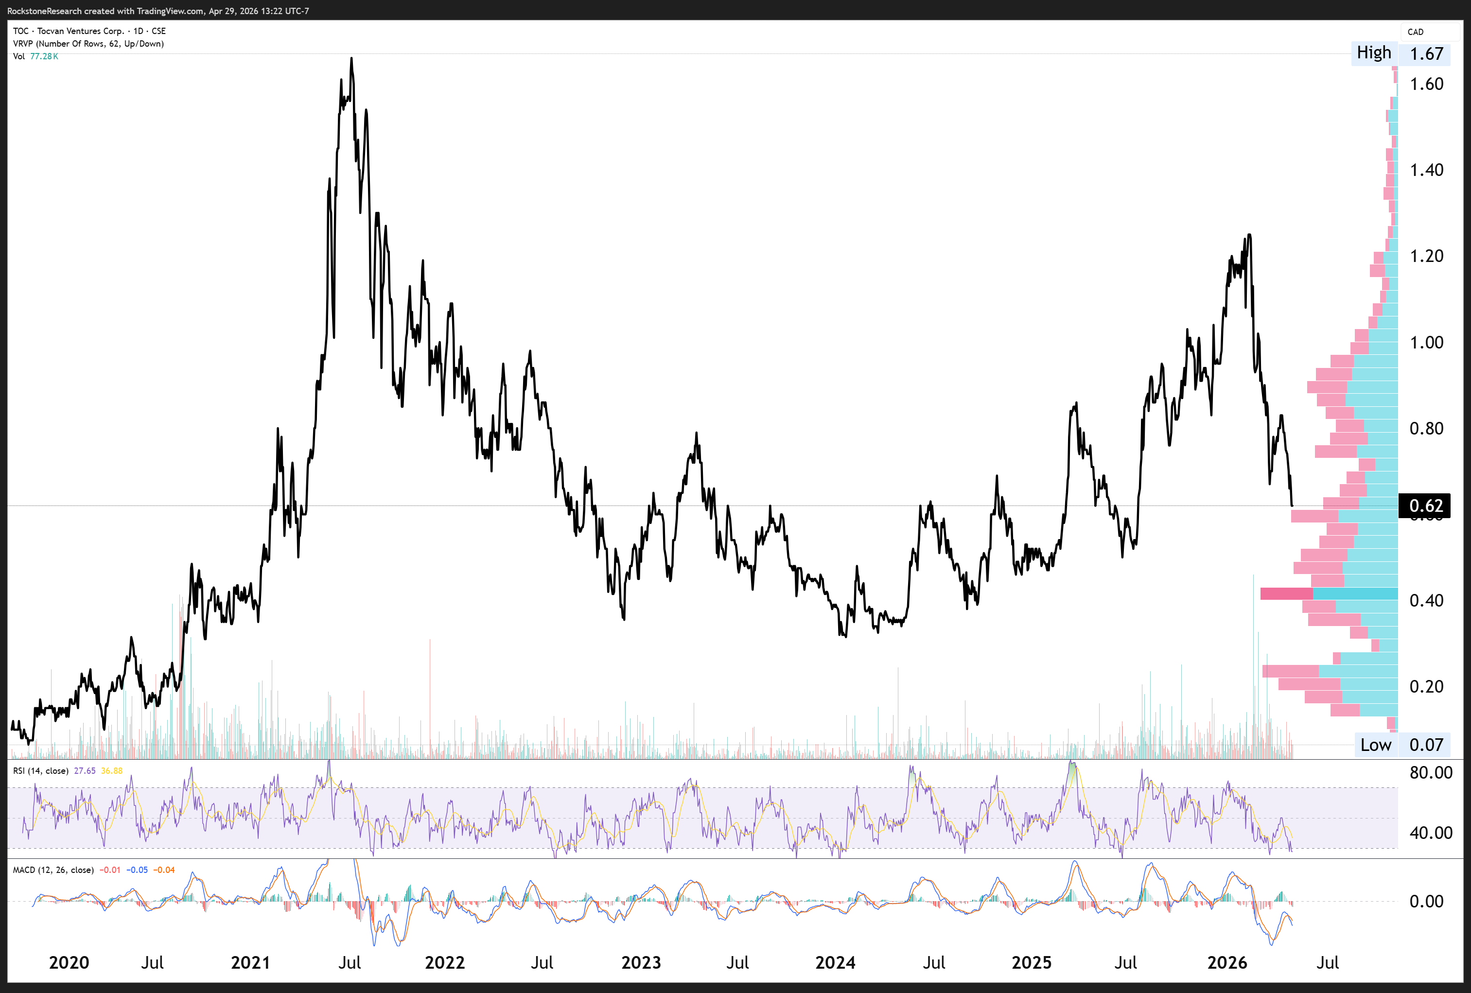Click the Vol 77.28K volume legend
Screen dimensions: 1471x993
(x=35, y=56)
